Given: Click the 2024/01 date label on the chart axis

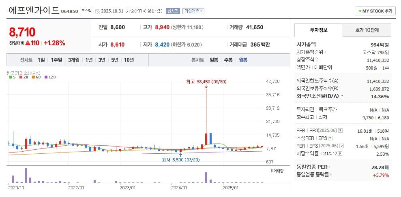Looking at the screenshot, I should [x=179, y=188].
